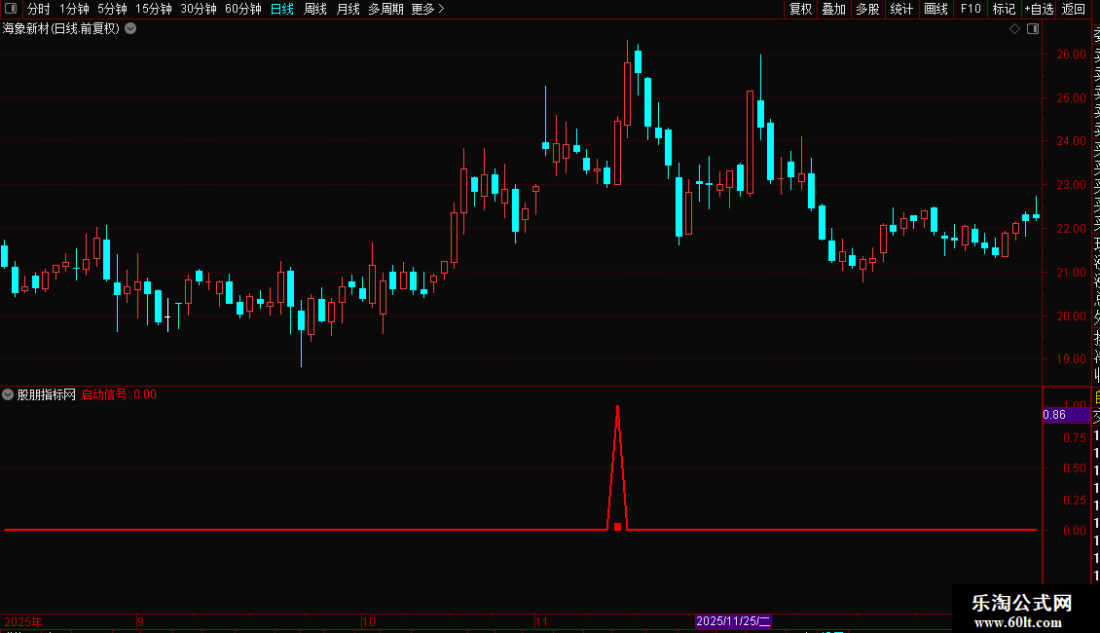Click the 启动信号: 0.00 value label
The height and width of the screenshot is (633, 1100).
tap(119, 395)
